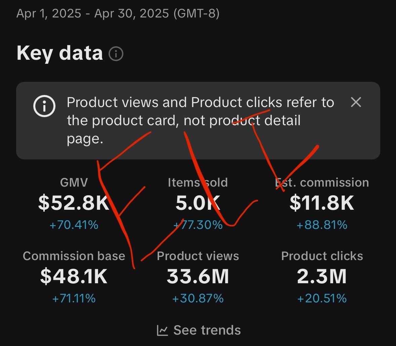396x346 pixels.
Task: Open the See trends link
Action: point(199,330)
